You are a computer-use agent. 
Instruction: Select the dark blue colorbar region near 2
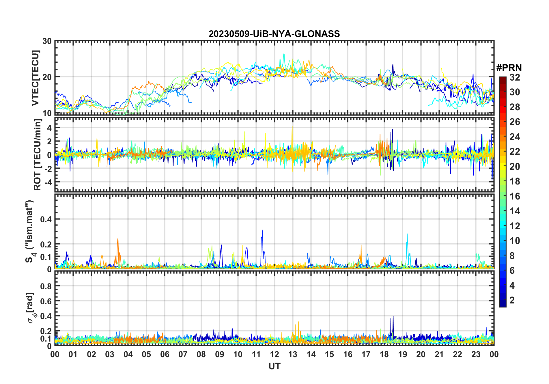pyautogui.click(x=503, y=300)
